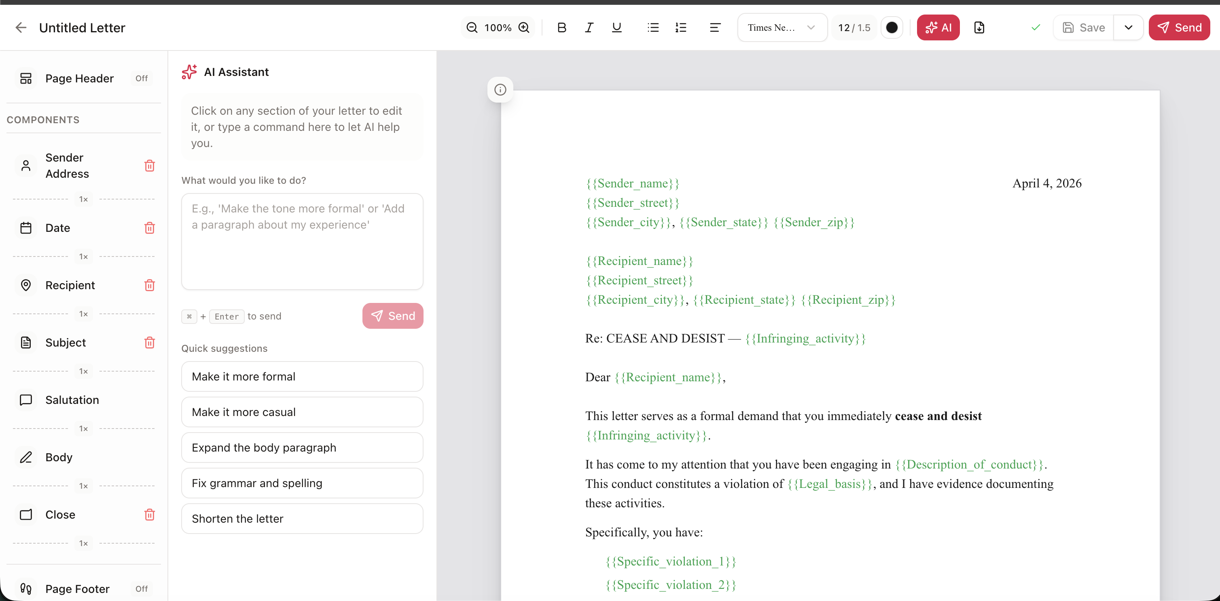This screenshot has height=601, width=1220.
Task: Download the letter document
Action: click(x=979, y=27)
